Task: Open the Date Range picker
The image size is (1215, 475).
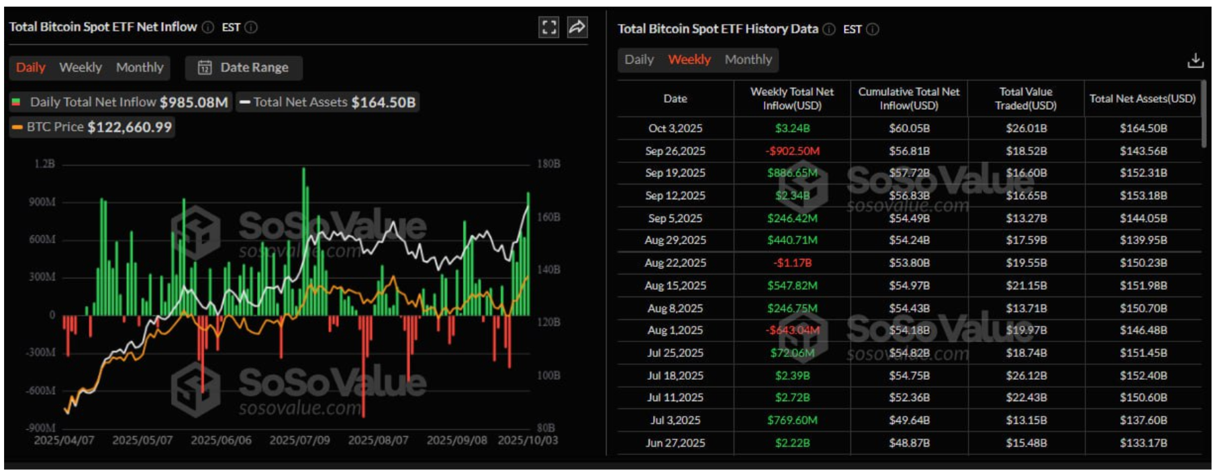Action: coord(244,68)
